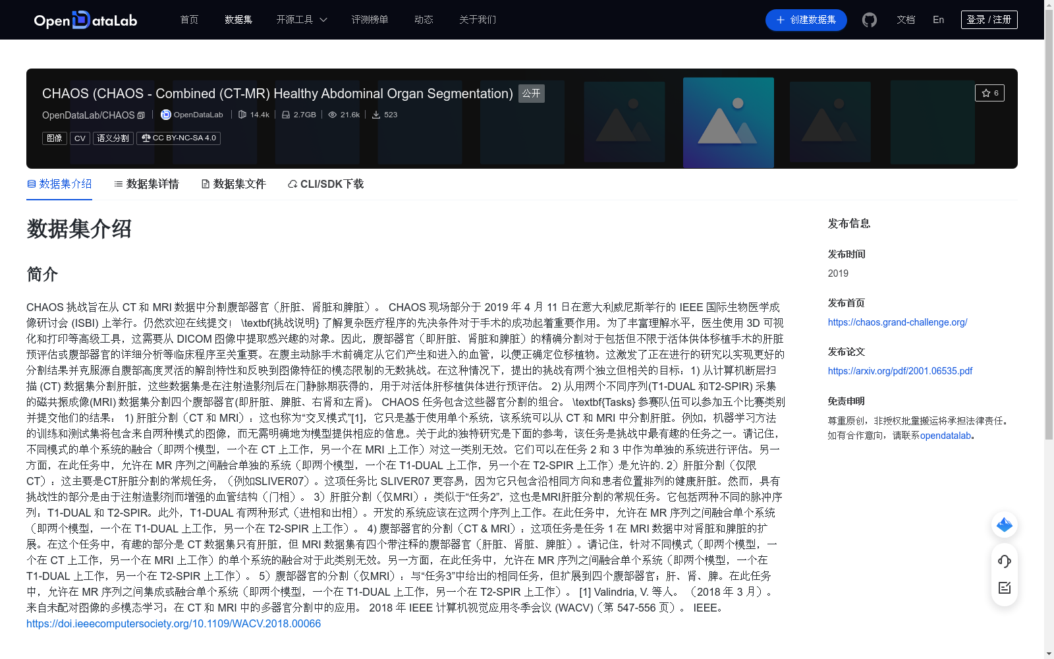This screenshot has width=1054, height=659.
Task: Open the arxiv.org paper PDF link
Action: (x=900, y=371)
